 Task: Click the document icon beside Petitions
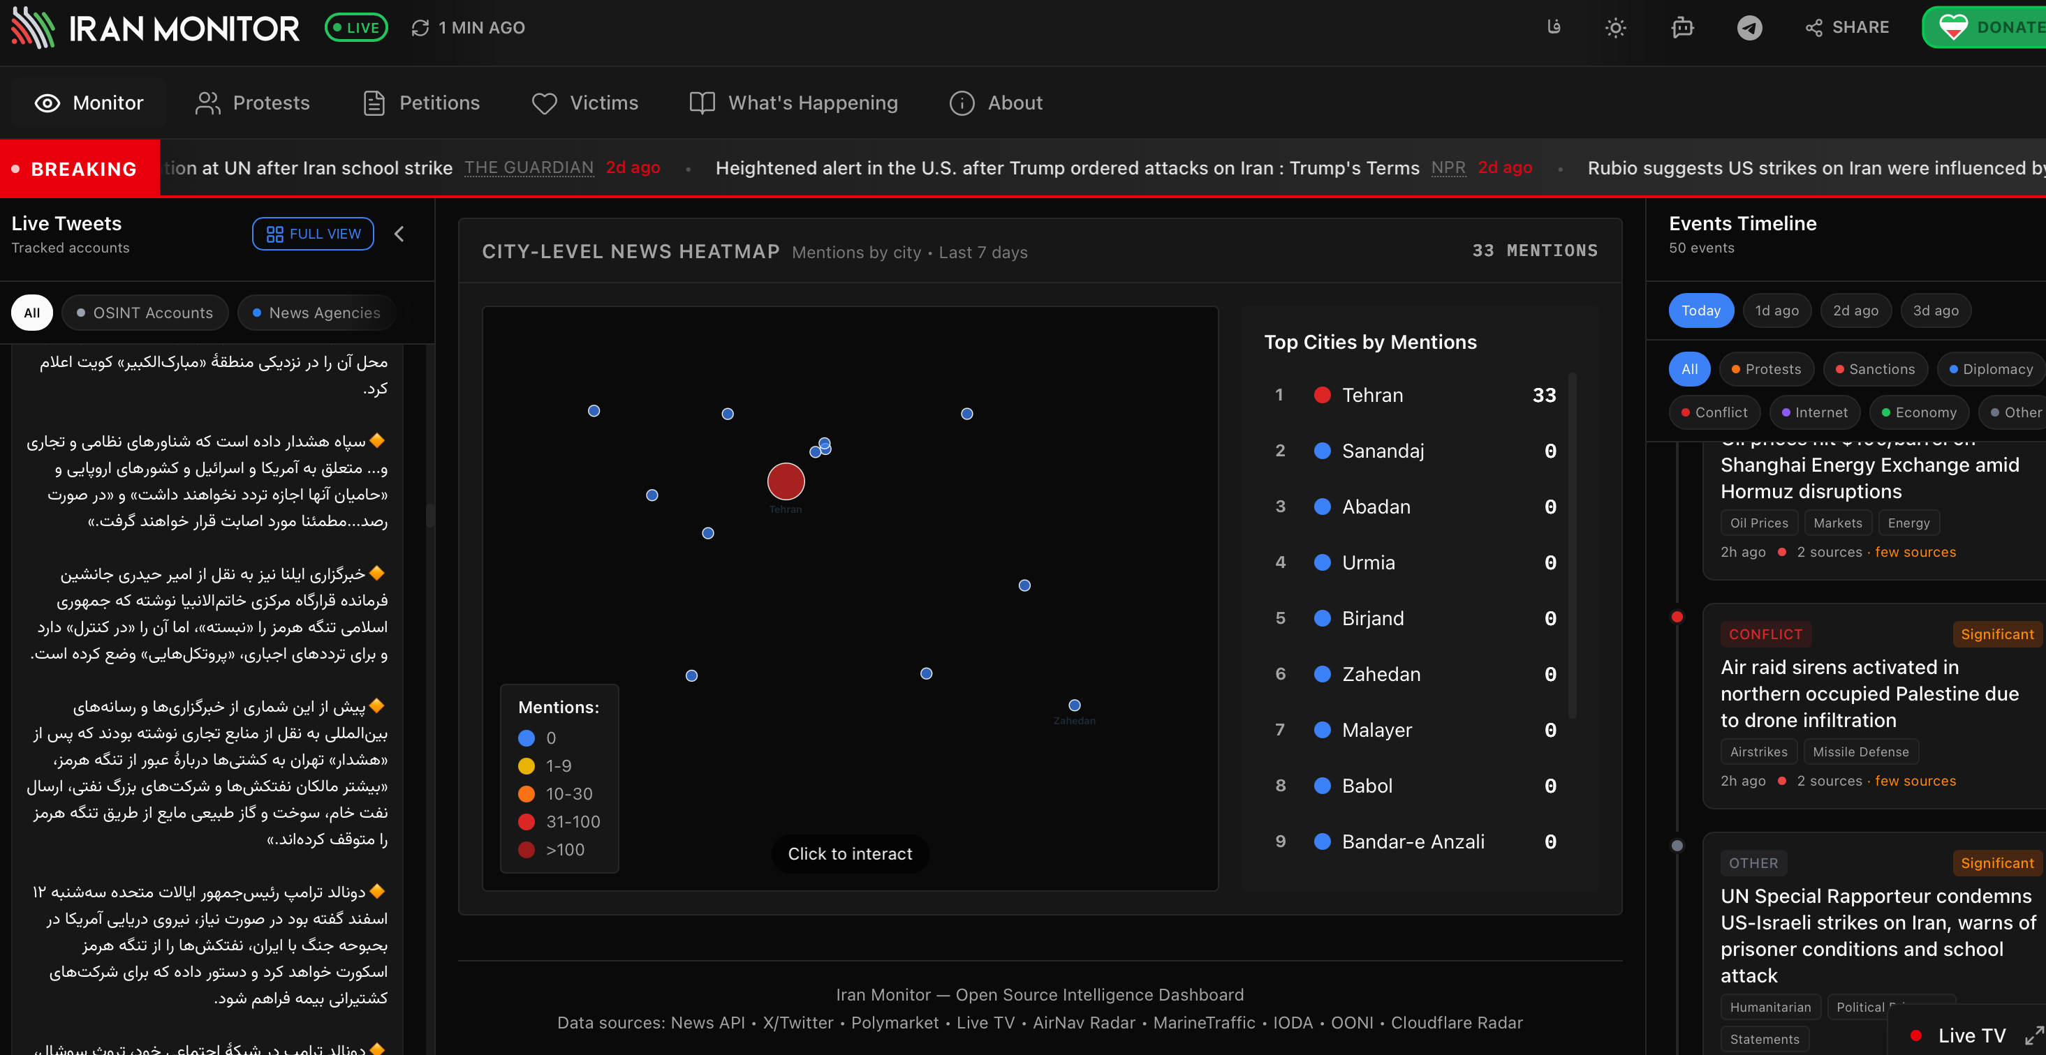pyautogui.click(x=374, y=103)
